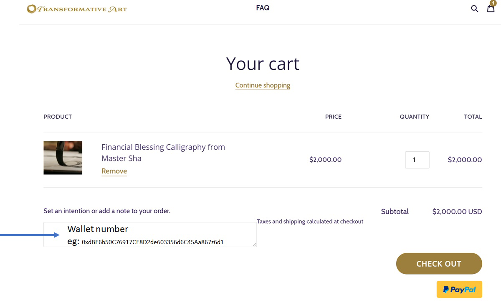
Task: Open the shopping cart bag icon
Action: click(x=491, y=8)
